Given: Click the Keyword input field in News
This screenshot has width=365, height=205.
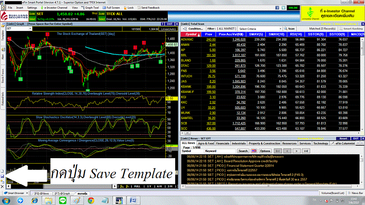Looking at the screenshot, I should (x=220, y=151).
